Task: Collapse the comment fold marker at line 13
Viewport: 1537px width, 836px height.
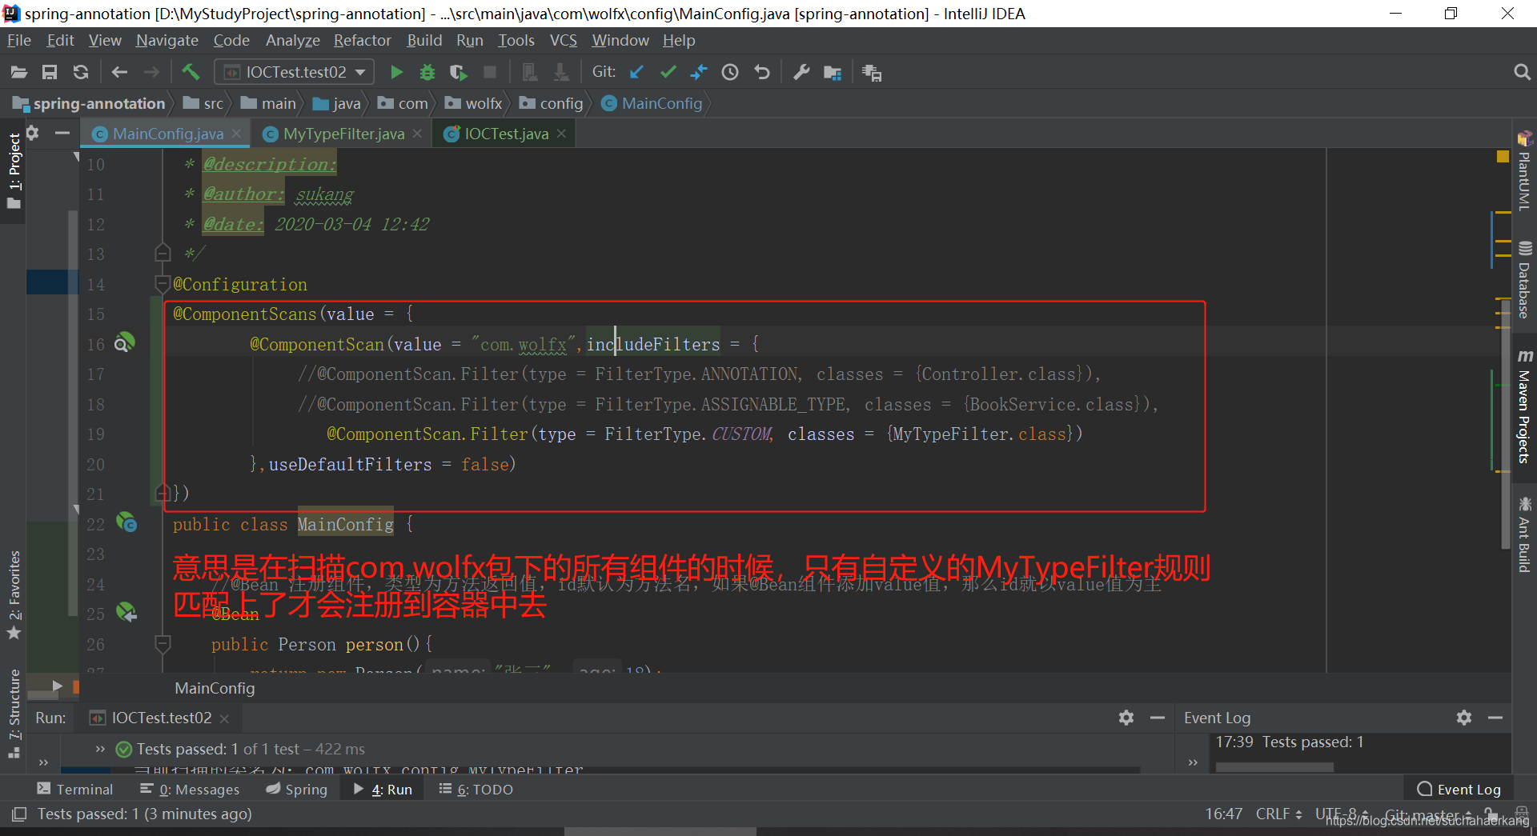Action: (163, 254)
